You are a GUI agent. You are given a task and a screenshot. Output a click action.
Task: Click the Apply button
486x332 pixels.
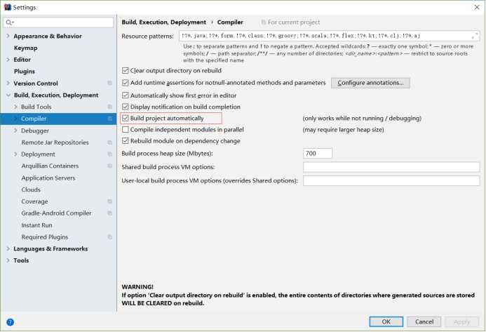pyautogui.click(x=462, y=321)
